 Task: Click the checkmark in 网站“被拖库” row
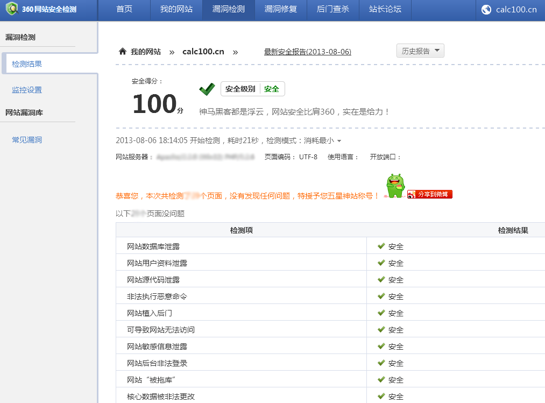click(381, 379)
